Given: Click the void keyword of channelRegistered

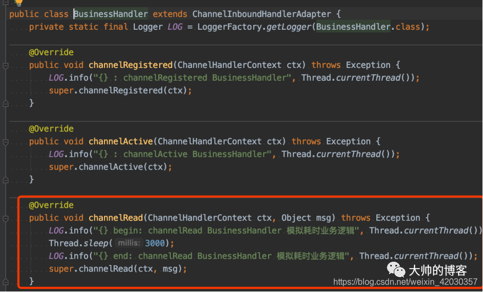Looking at the screenshot, I should (74, 65).
